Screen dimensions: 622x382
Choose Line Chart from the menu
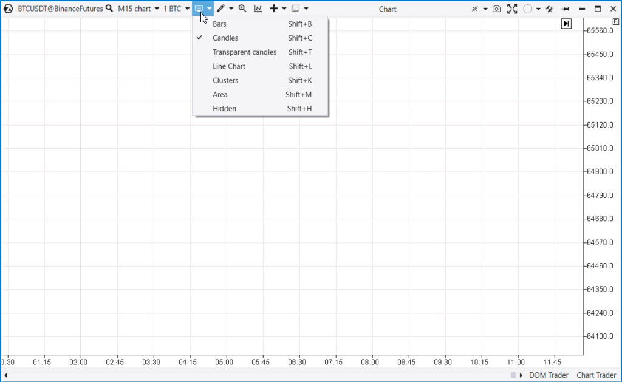point(229,66)
